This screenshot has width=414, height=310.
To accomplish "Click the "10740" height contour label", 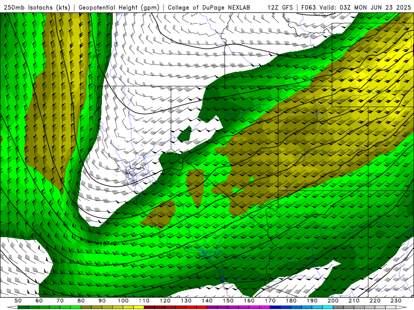I will [108, 243].
